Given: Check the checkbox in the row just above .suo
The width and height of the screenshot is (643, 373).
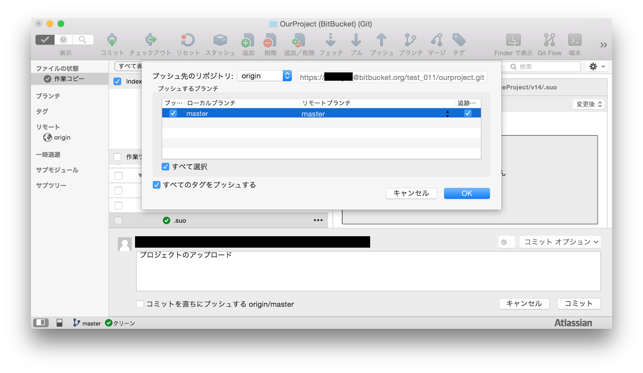Looking at the screenshot, I should (x=118, y=205).
